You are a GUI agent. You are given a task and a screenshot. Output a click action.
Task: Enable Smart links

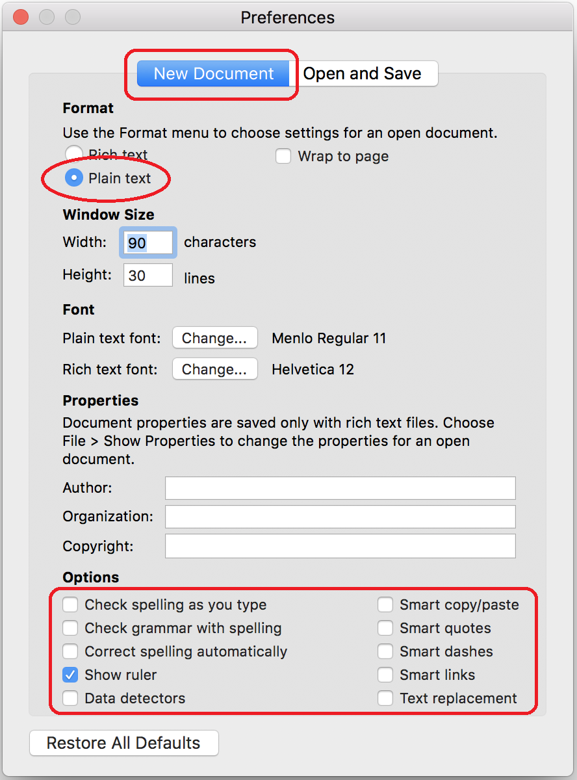pyautogui.click(x=385, y=675)
